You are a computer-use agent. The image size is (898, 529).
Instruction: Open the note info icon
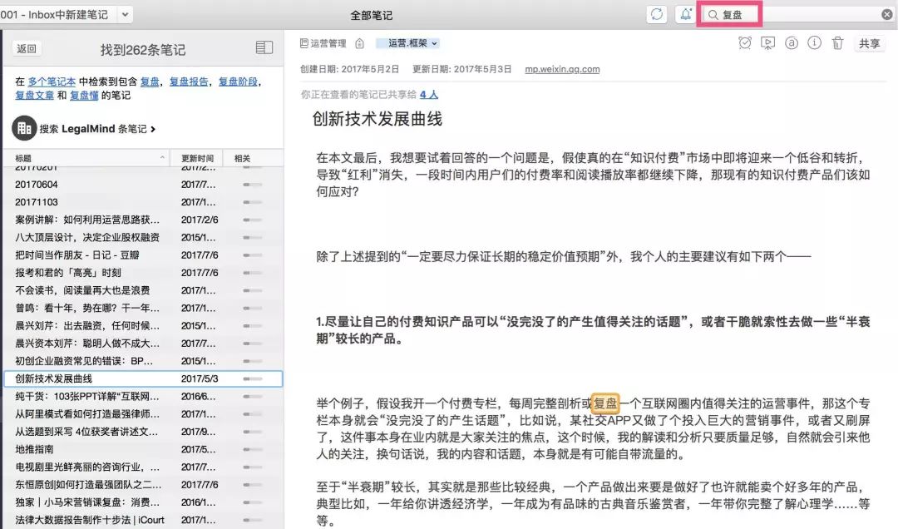(x=814, y=43)
